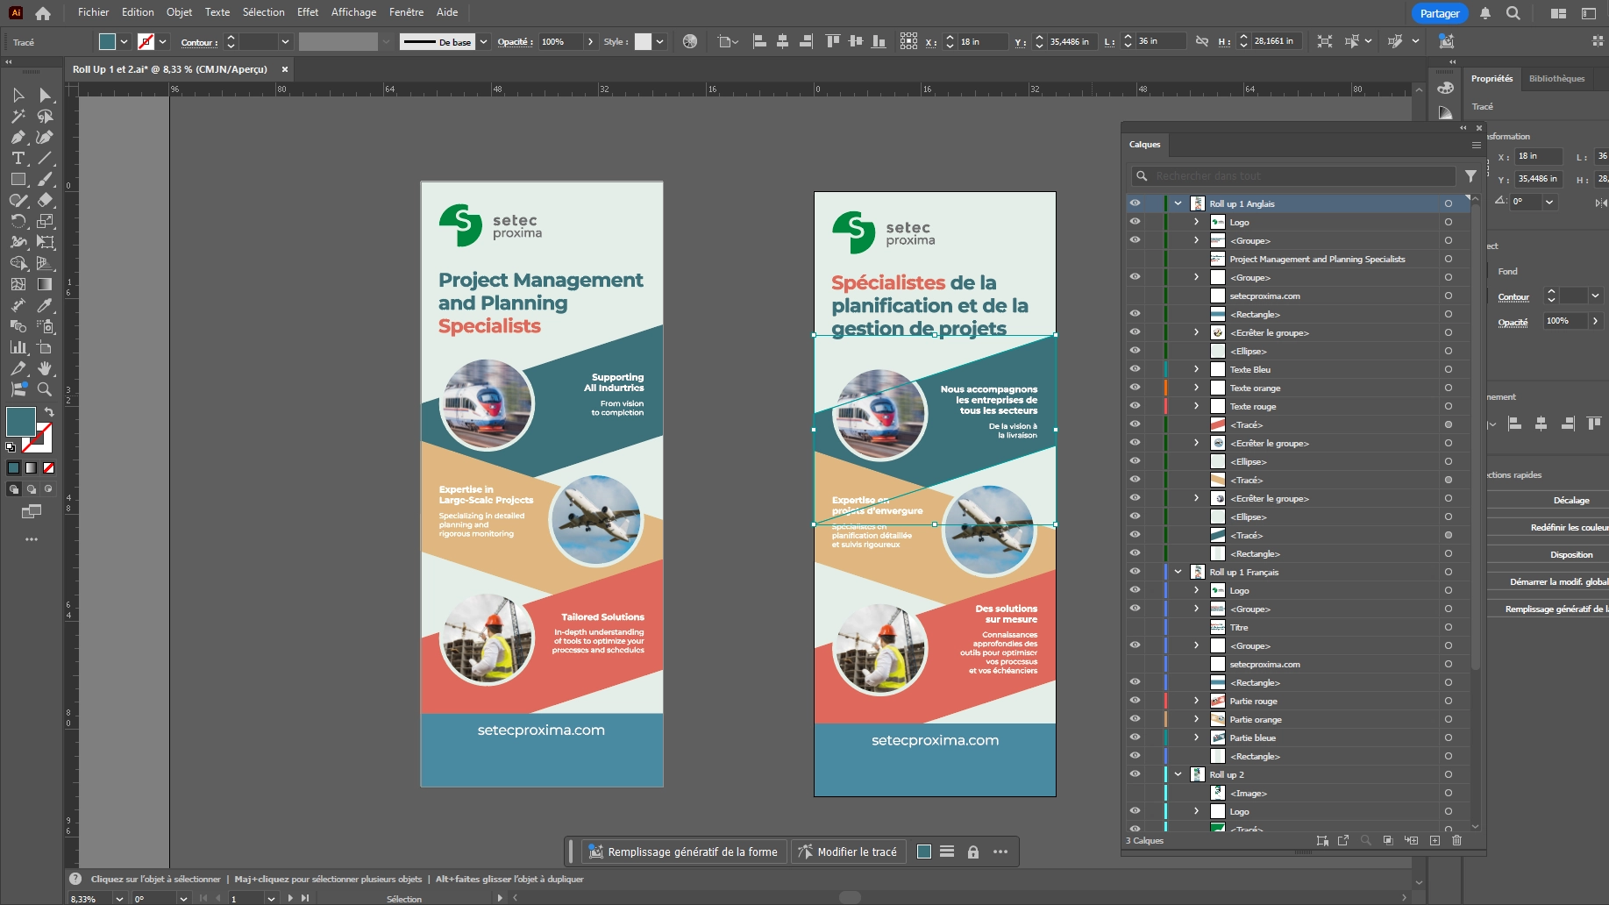
Task: Select the Type (T) tool
Action: tap(18, 159)
